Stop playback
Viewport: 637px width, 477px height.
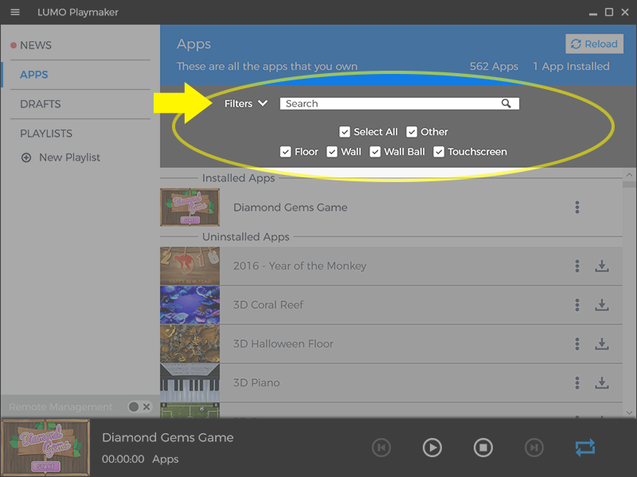click(483, 448)
